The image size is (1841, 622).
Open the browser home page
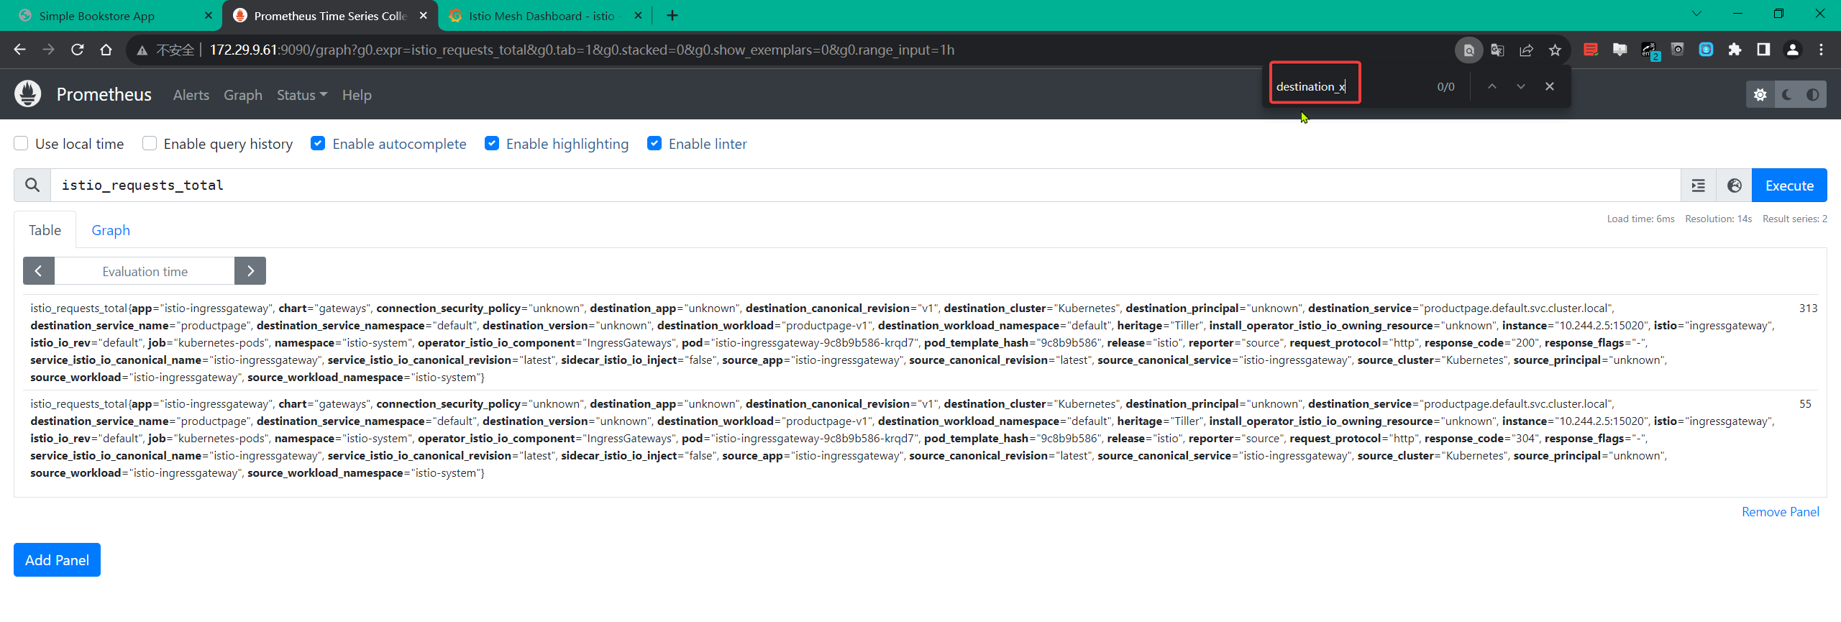coord(106,50)
